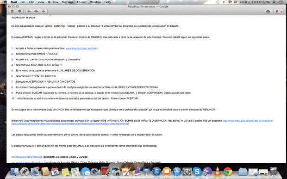The width and height of the screenshot is (287, 179).
Task: Click the renuncias.auxnort@mecd.es email address
Action: [x=26, y=157]
